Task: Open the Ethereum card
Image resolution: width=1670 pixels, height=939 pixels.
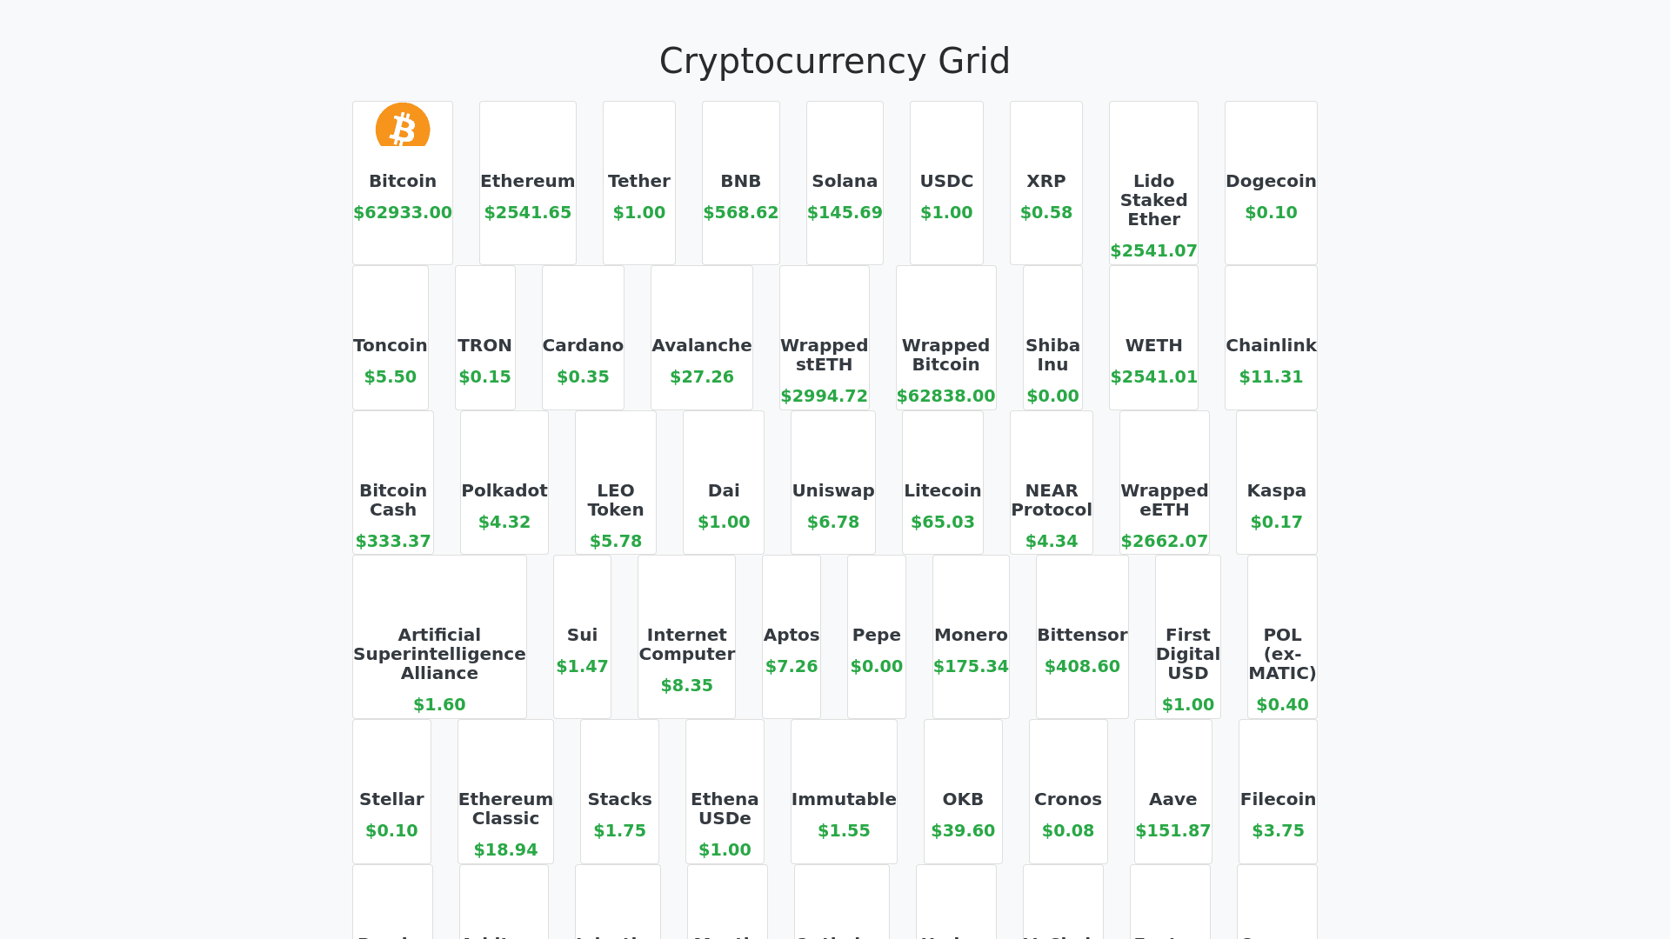Action: (527, 183)
